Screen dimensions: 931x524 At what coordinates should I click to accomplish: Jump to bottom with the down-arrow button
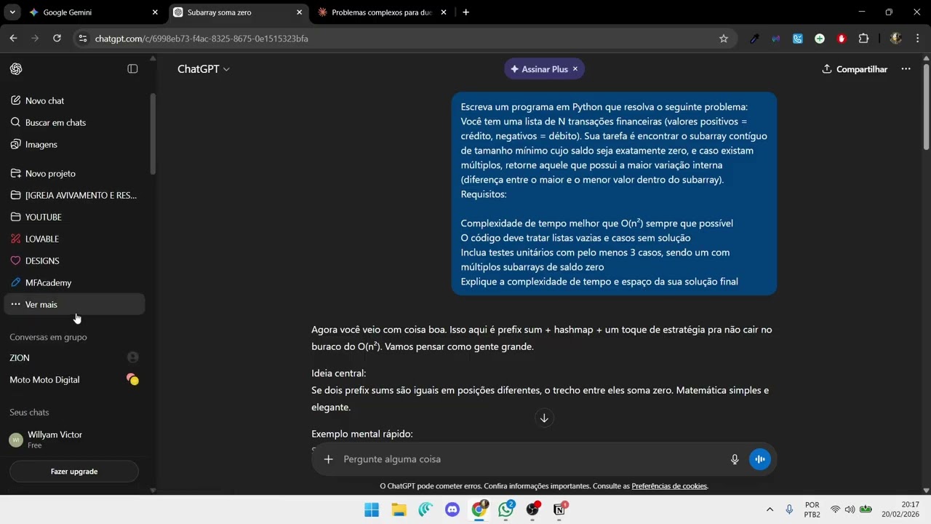click(544, 418)
